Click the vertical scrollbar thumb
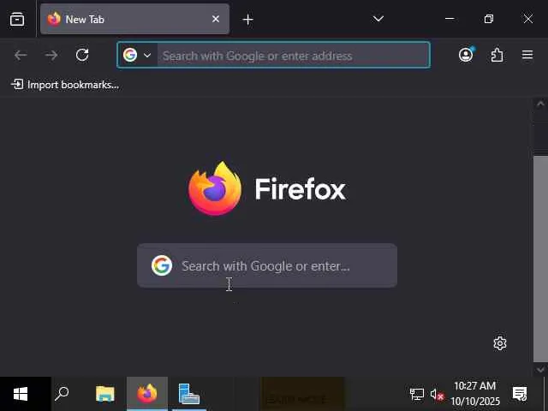548x411 pixels. pos(540,259)
